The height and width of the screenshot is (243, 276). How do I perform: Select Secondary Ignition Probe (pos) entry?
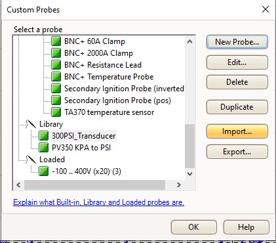tap(117, 100)
